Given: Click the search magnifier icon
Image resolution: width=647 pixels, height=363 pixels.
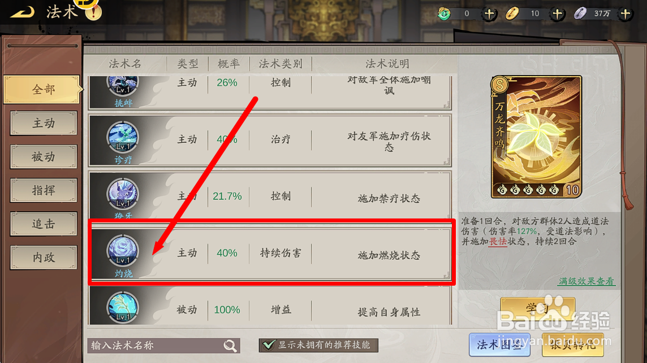Looking at the screenshot, I should click(230, 345).
